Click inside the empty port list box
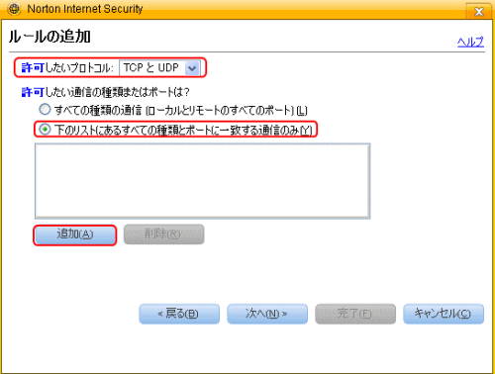 click(203, 181)
